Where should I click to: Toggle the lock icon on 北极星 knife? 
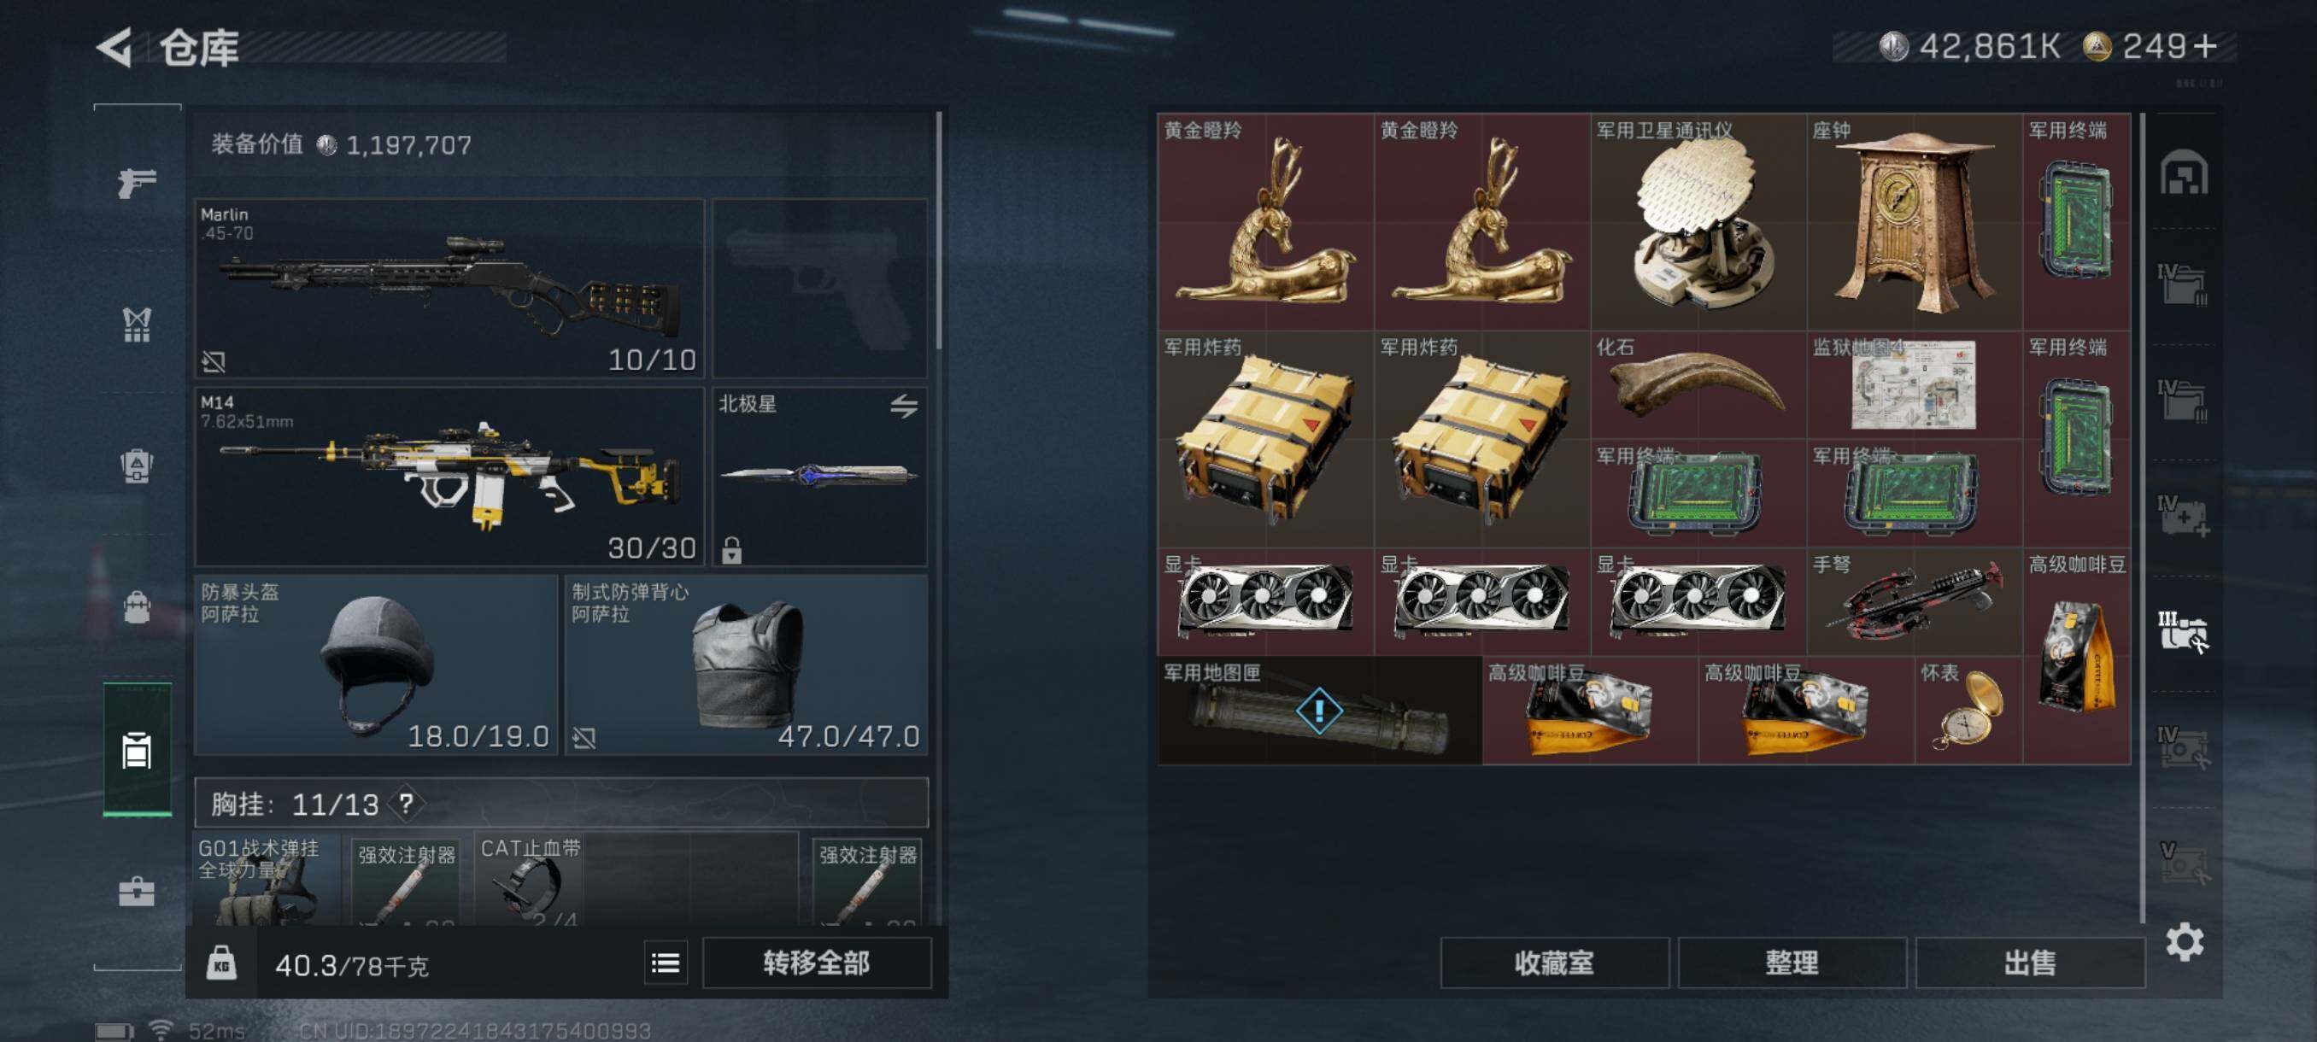(731, 549)
